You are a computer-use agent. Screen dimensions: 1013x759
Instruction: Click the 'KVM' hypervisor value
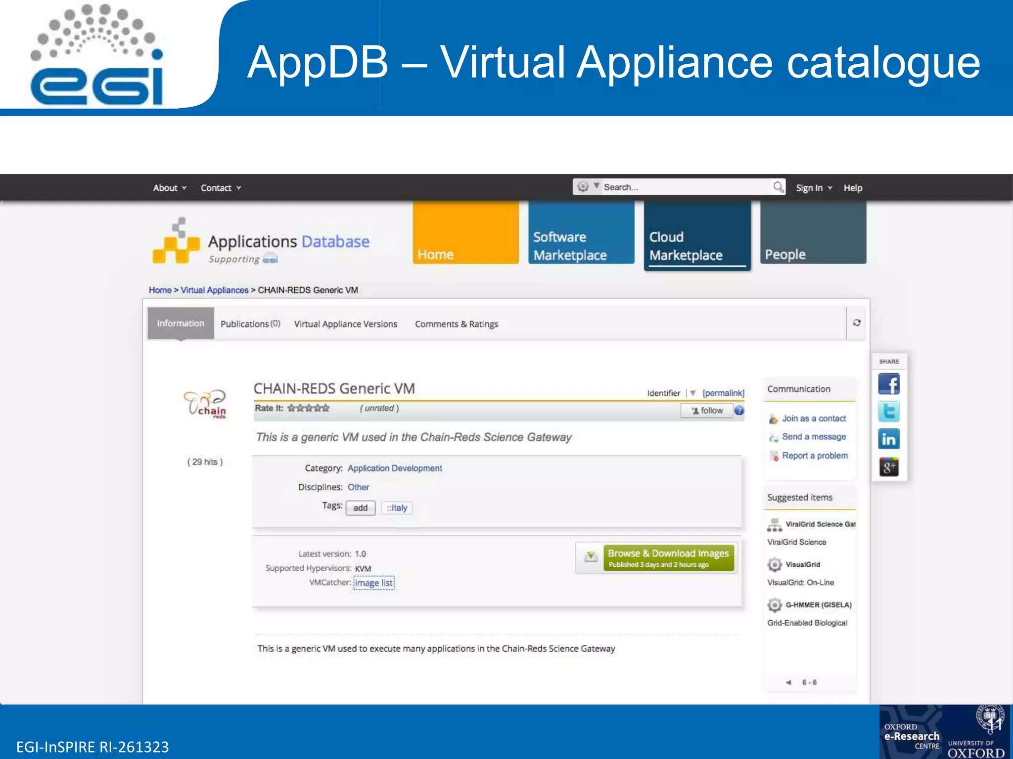363,569
